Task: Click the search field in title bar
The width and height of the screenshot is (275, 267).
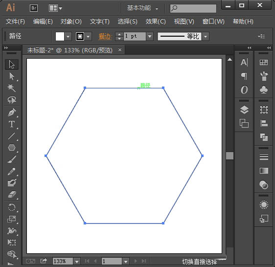Action: (x=193, y=8)
